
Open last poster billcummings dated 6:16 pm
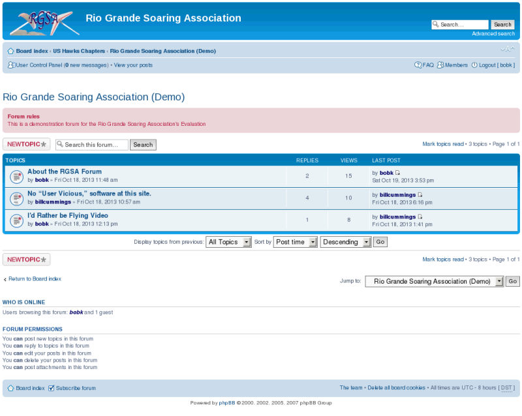[397, 195]
